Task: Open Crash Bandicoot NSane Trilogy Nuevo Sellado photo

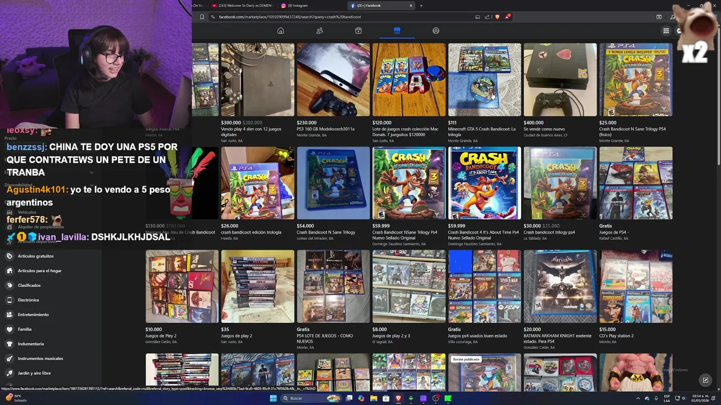Action: (x=409, y=183)
